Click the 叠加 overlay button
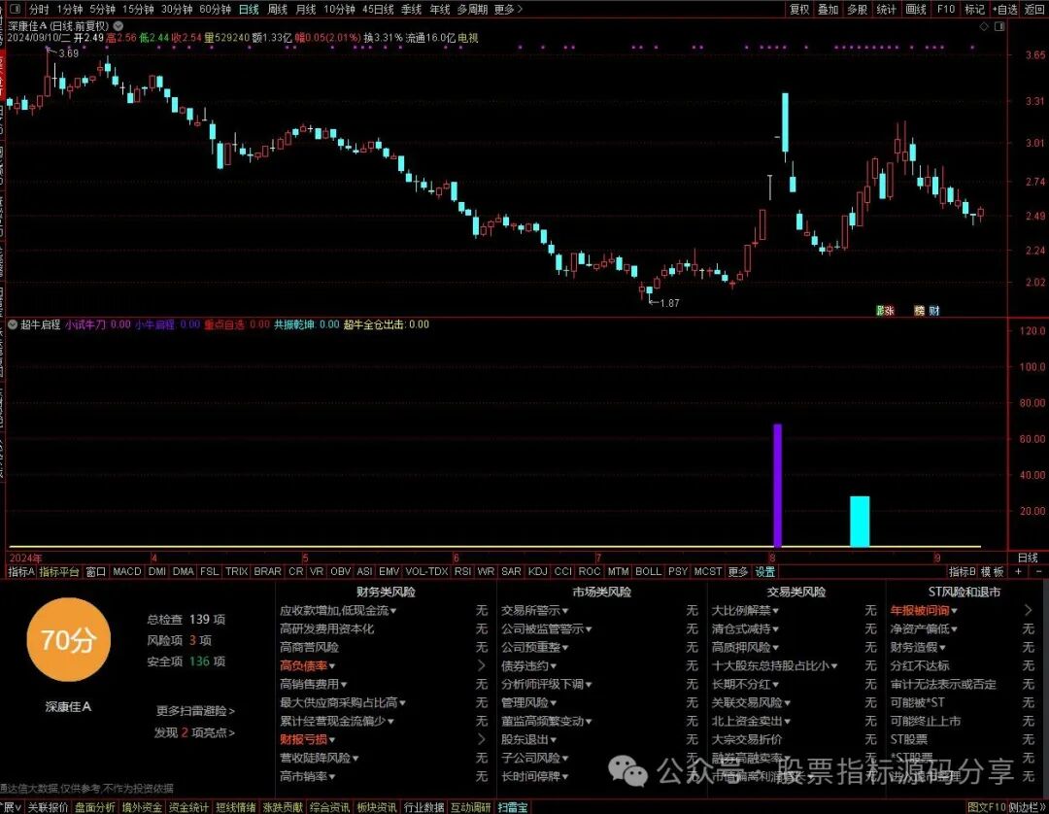 [828, 10]
